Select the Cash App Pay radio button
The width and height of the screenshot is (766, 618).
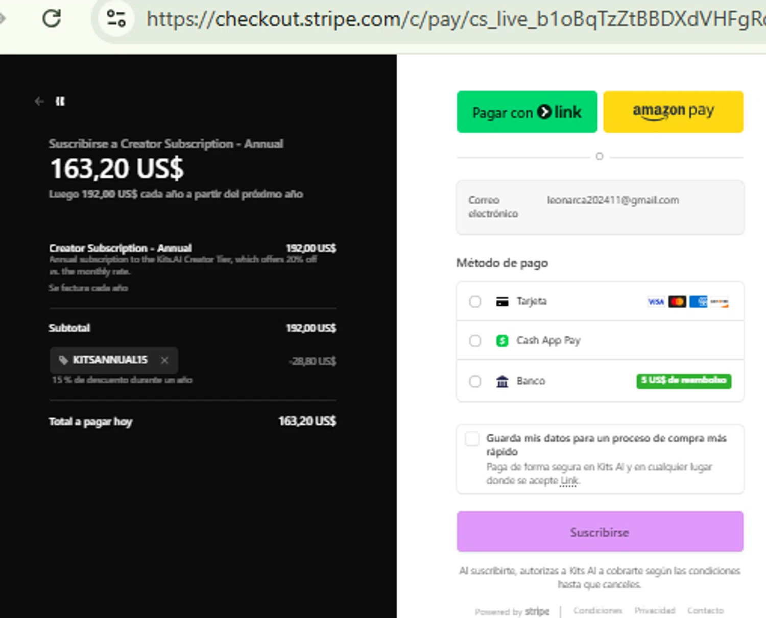coord(475,340)
